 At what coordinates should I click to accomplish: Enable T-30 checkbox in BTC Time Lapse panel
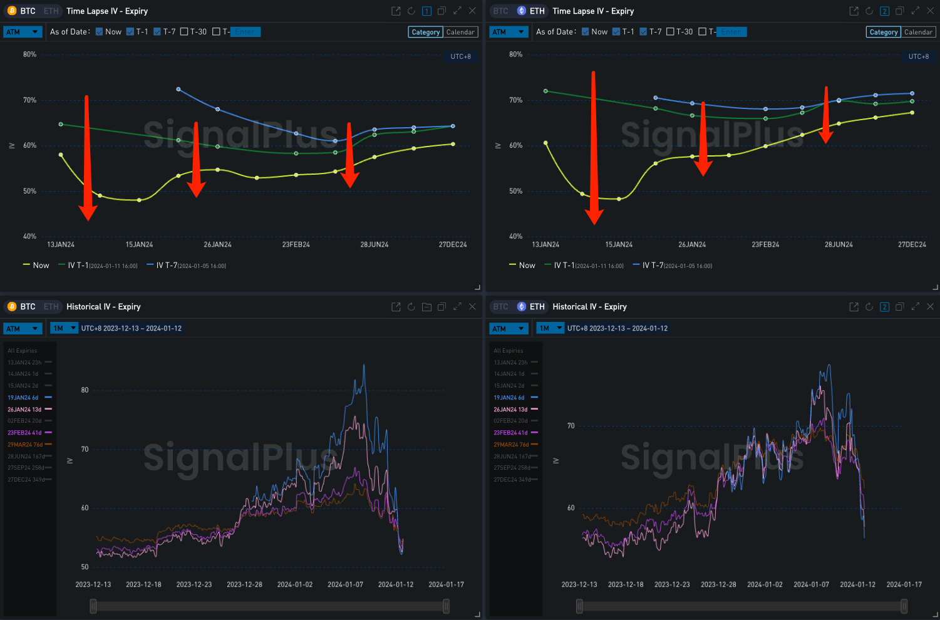(x=184, y=32)
